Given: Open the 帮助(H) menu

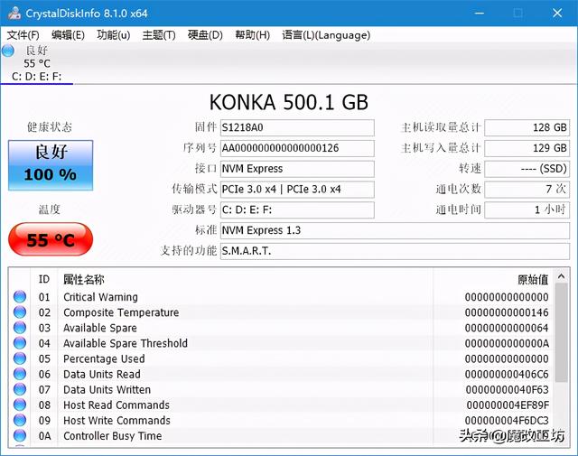Looking at the screenshot, I should (x=253, y=35).
